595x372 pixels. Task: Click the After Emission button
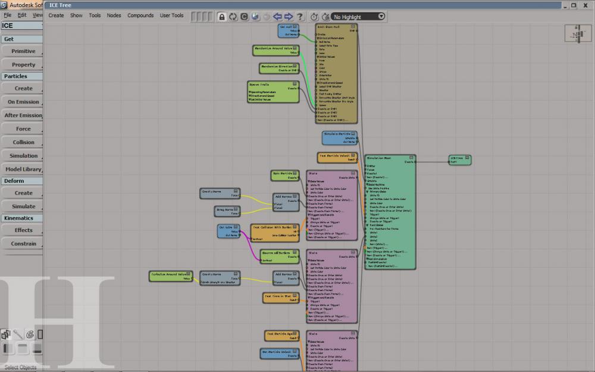coord(23,115)
